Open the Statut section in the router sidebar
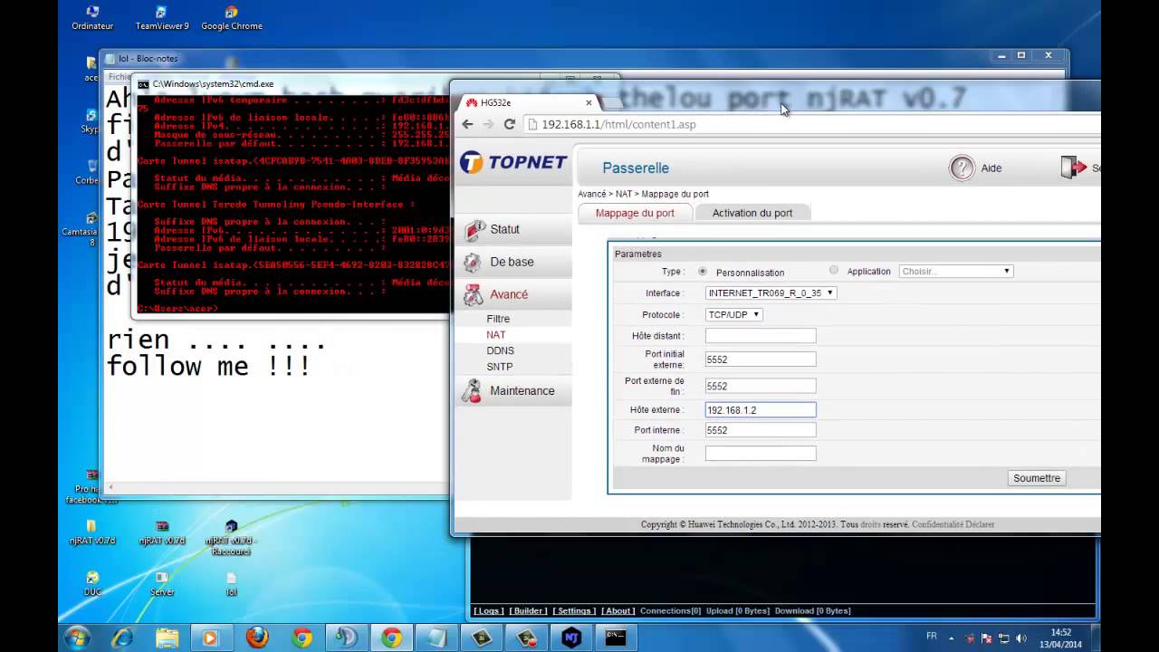1159x652 pixels. (514, 230)
